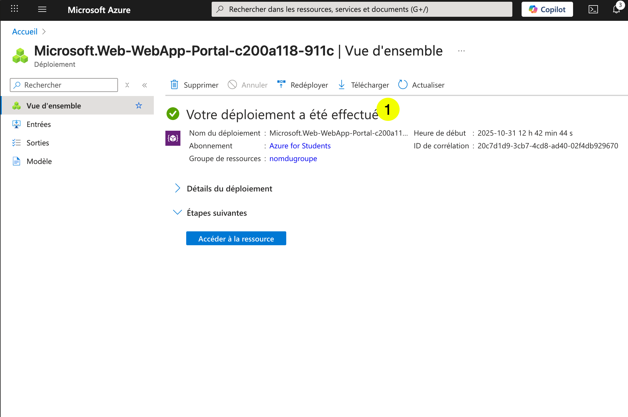Open the Modèle section
Image resolution: width=628 pixels, height=417 pixels.
(39, 161)
